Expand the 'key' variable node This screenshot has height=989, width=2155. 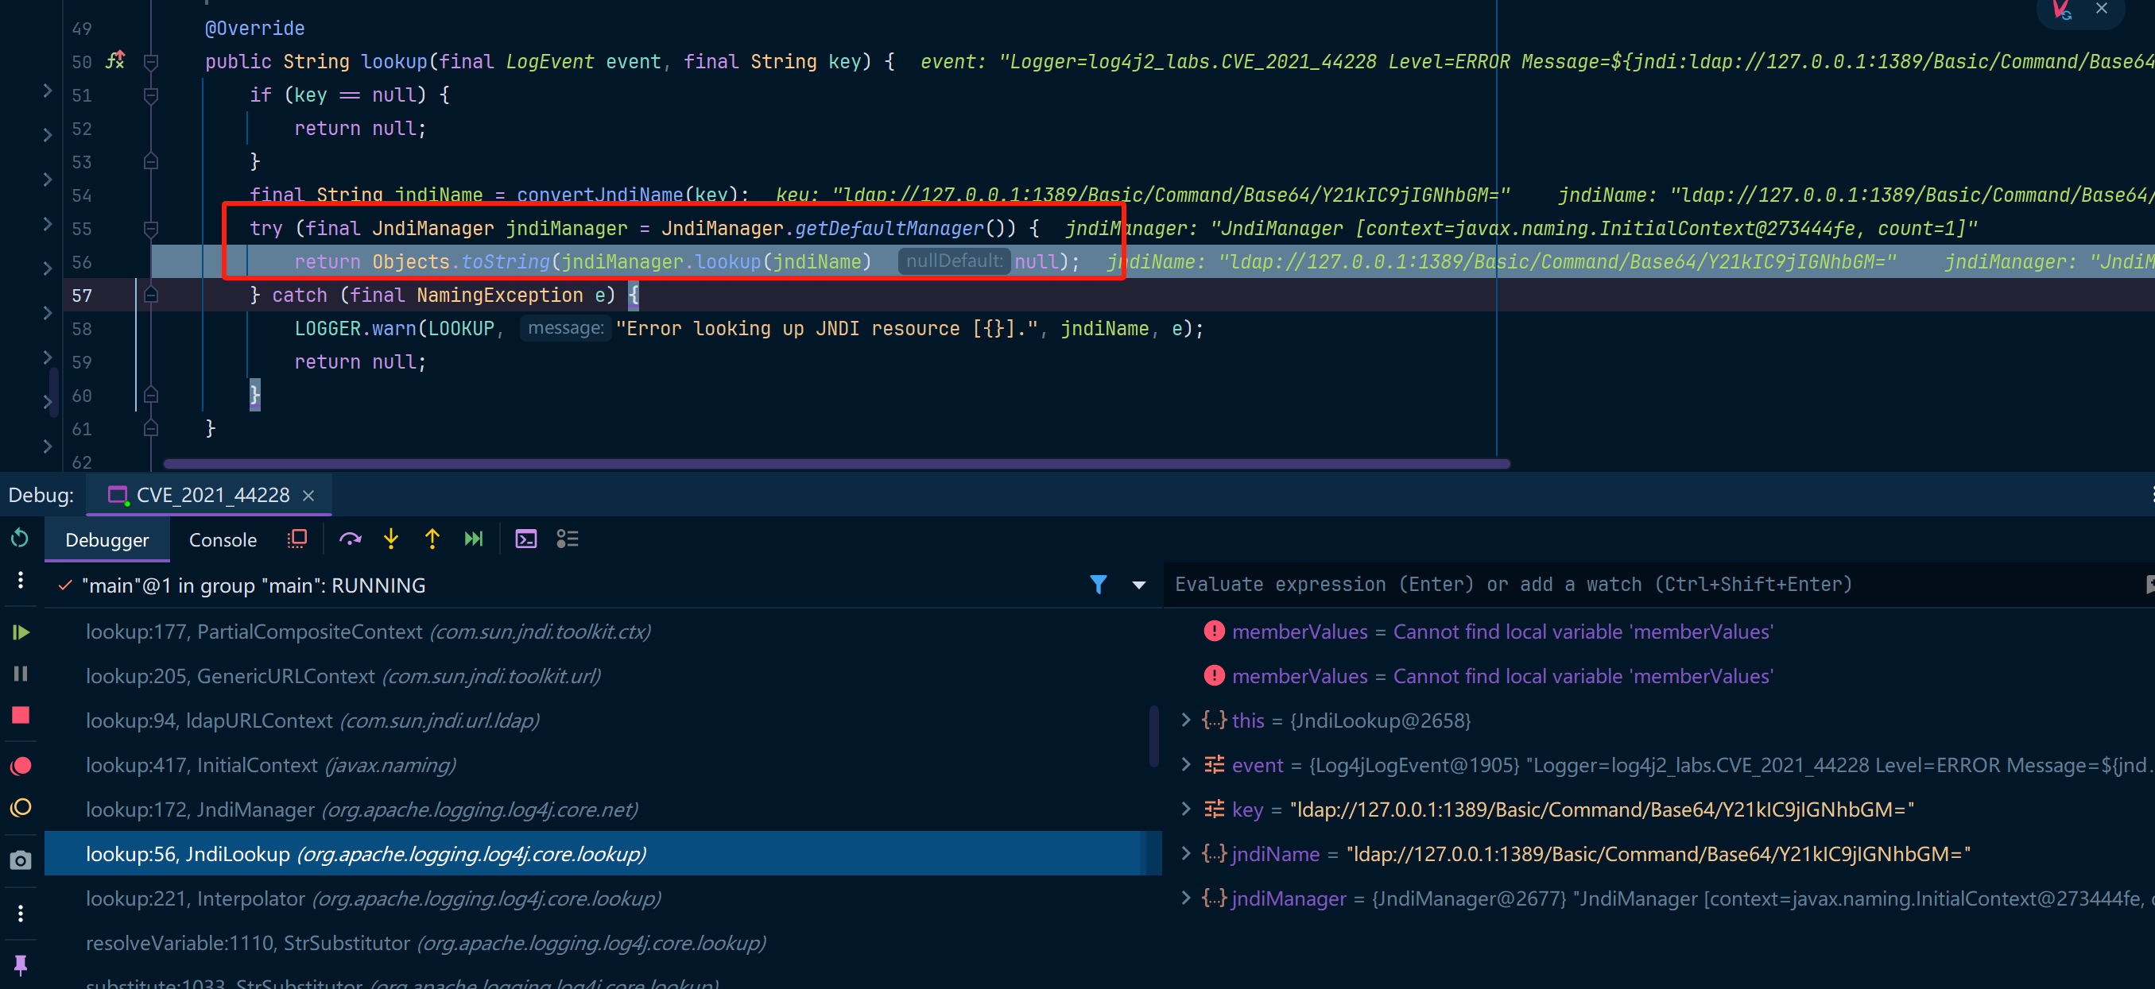point(1185,809)
